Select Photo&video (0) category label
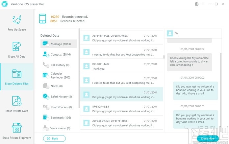Viewport: 229px width, 144px height. pyautogui.click(x=61, y=107)
